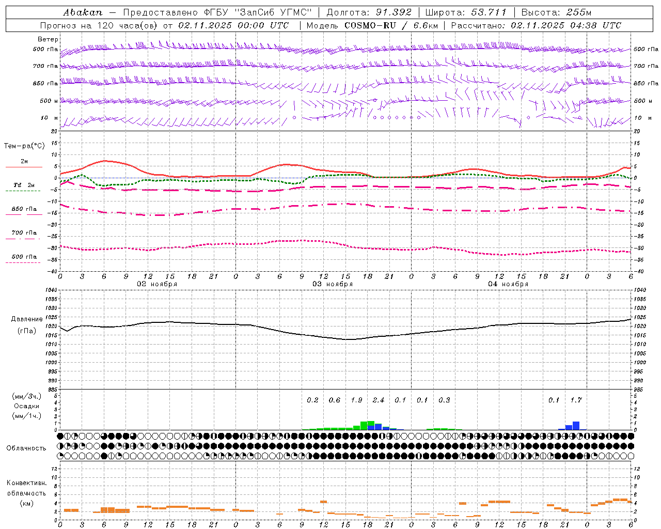Select the Модель COSMO-RU / 6.6км label
Screen dimensions: 661x529
point(372,25)
